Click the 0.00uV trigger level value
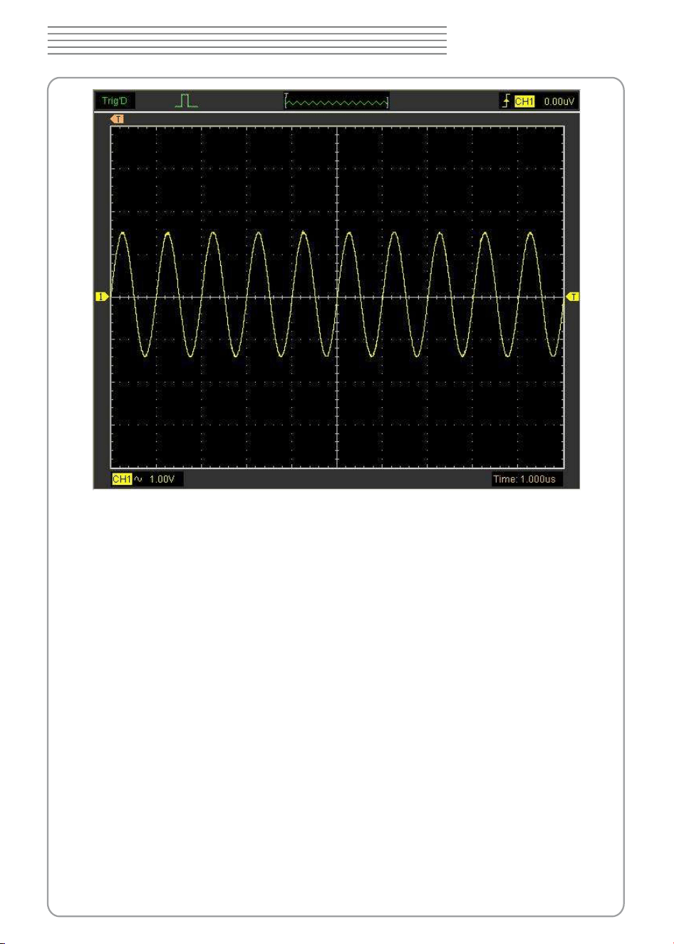 [559, 101]
